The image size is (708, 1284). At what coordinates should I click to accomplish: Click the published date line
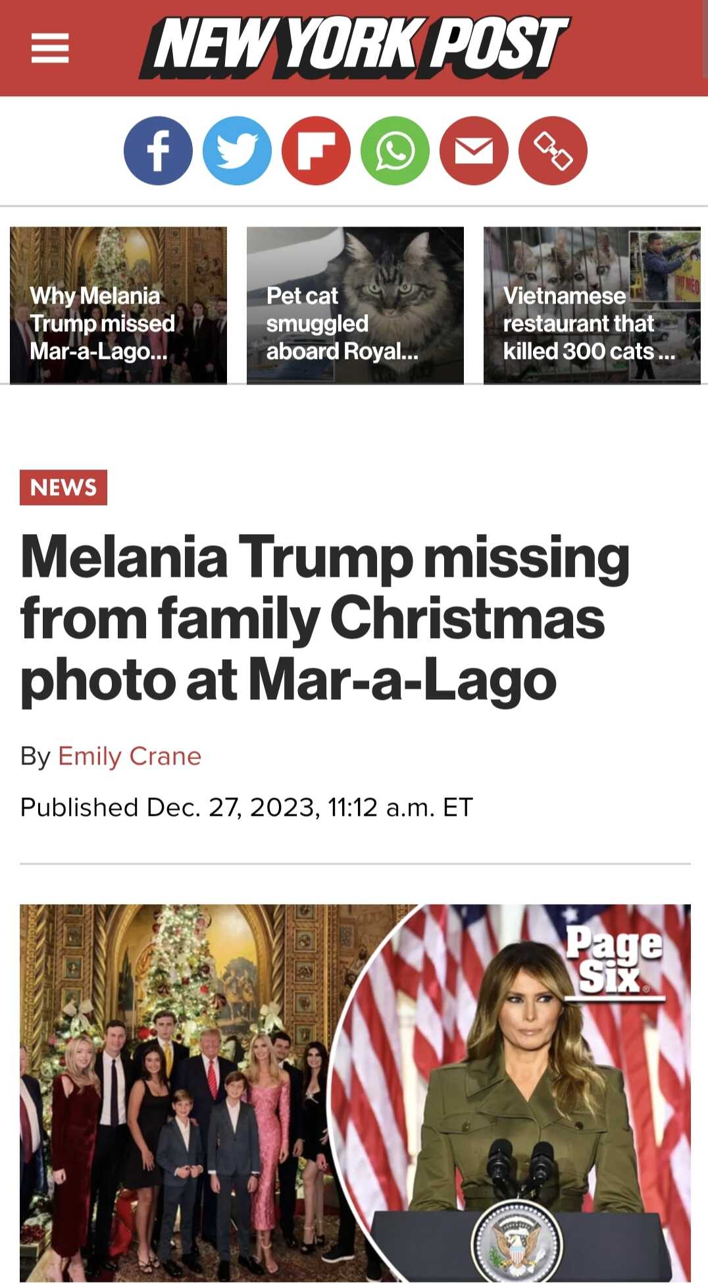pos(247,807)
